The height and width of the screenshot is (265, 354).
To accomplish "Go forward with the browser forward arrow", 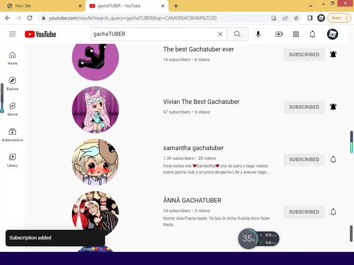I will point(19,18).
